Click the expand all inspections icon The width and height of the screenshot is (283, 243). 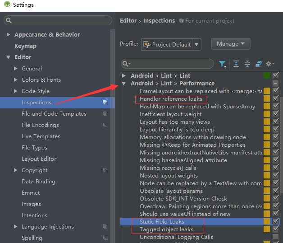236,64
